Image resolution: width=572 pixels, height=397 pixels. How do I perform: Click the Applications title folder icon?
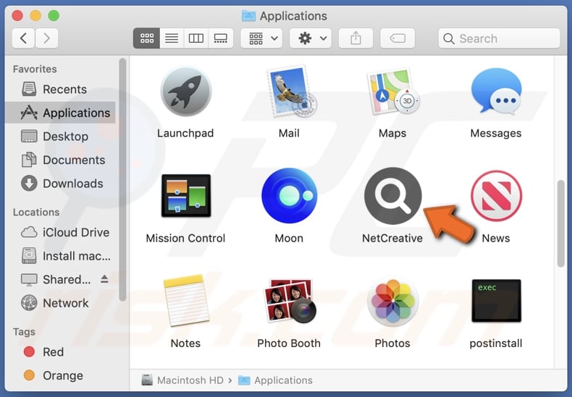[x=248, y=16]
